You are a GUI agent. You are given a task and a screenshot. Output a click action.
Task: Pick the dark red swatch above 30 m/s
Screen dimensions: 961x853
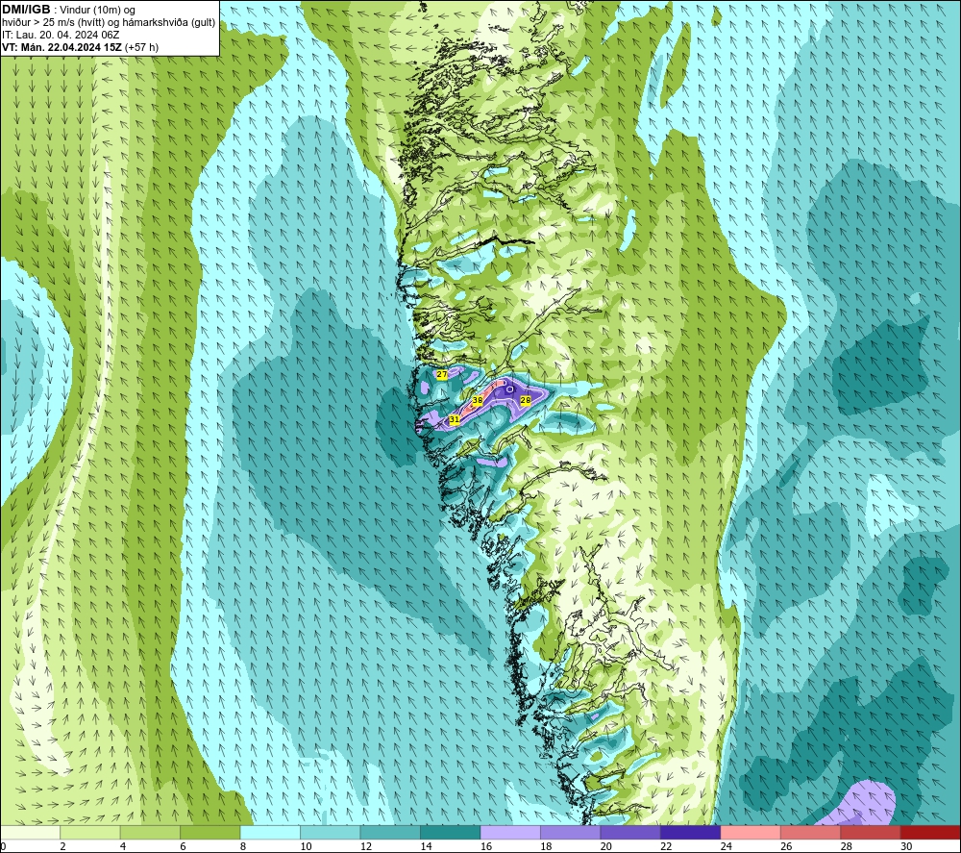(x=931, y=832)
